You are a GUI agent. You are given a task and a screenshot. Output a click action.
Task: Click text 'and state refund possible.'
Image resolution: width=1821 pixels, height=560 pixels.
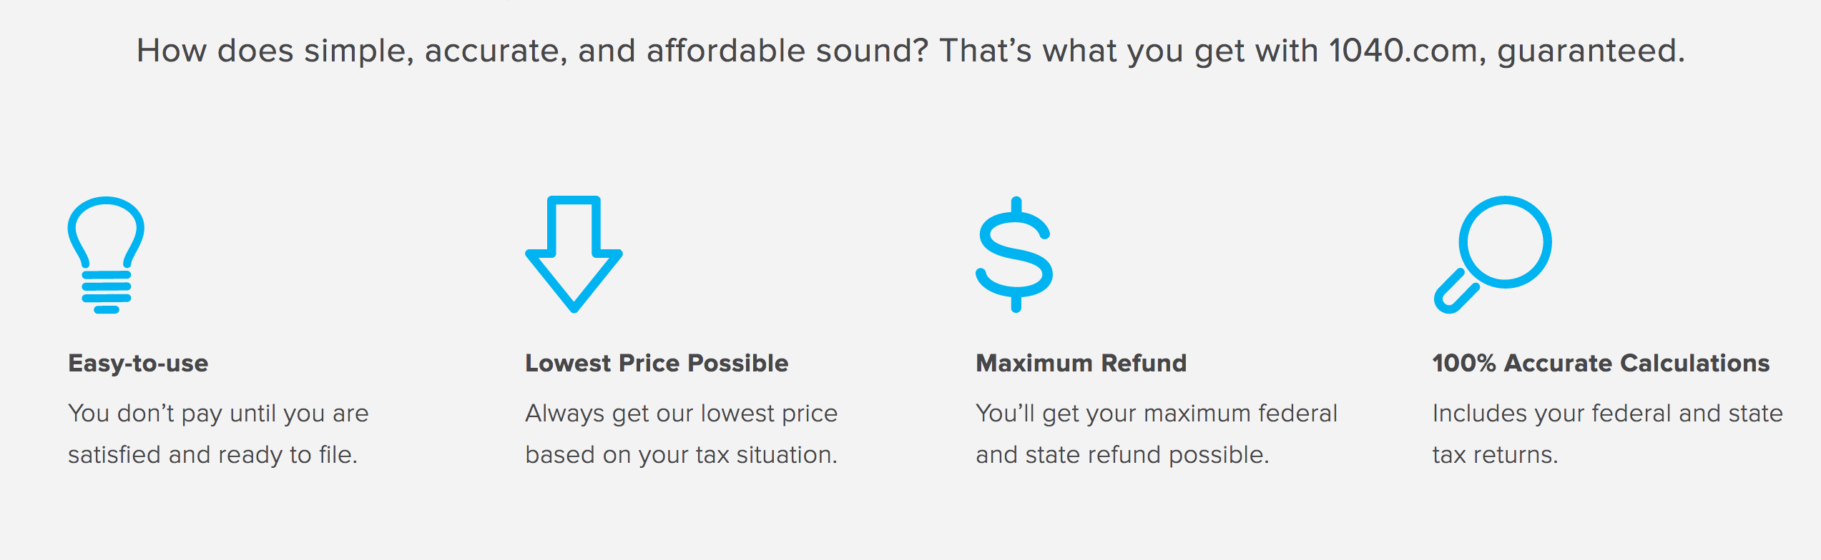(1122, 455)
